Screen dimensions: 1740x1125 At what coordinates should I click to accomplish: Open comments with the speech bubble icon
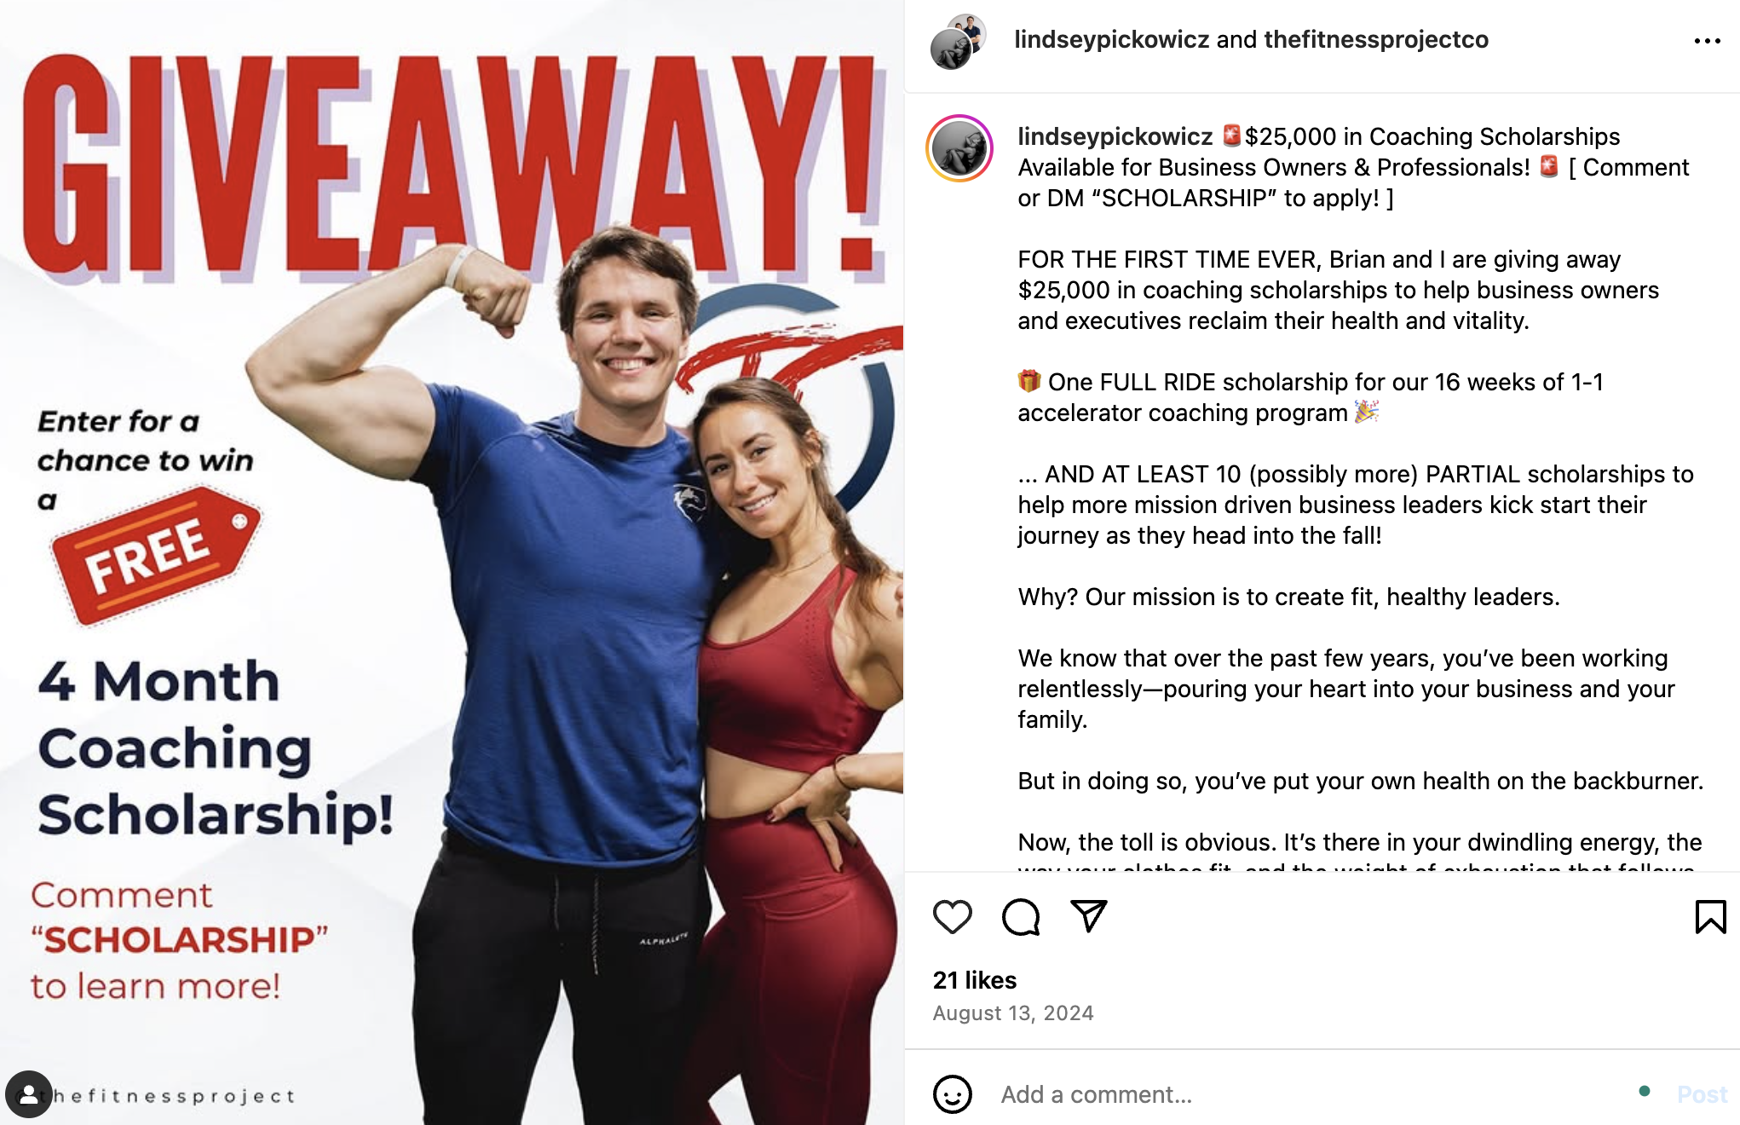1021,917
